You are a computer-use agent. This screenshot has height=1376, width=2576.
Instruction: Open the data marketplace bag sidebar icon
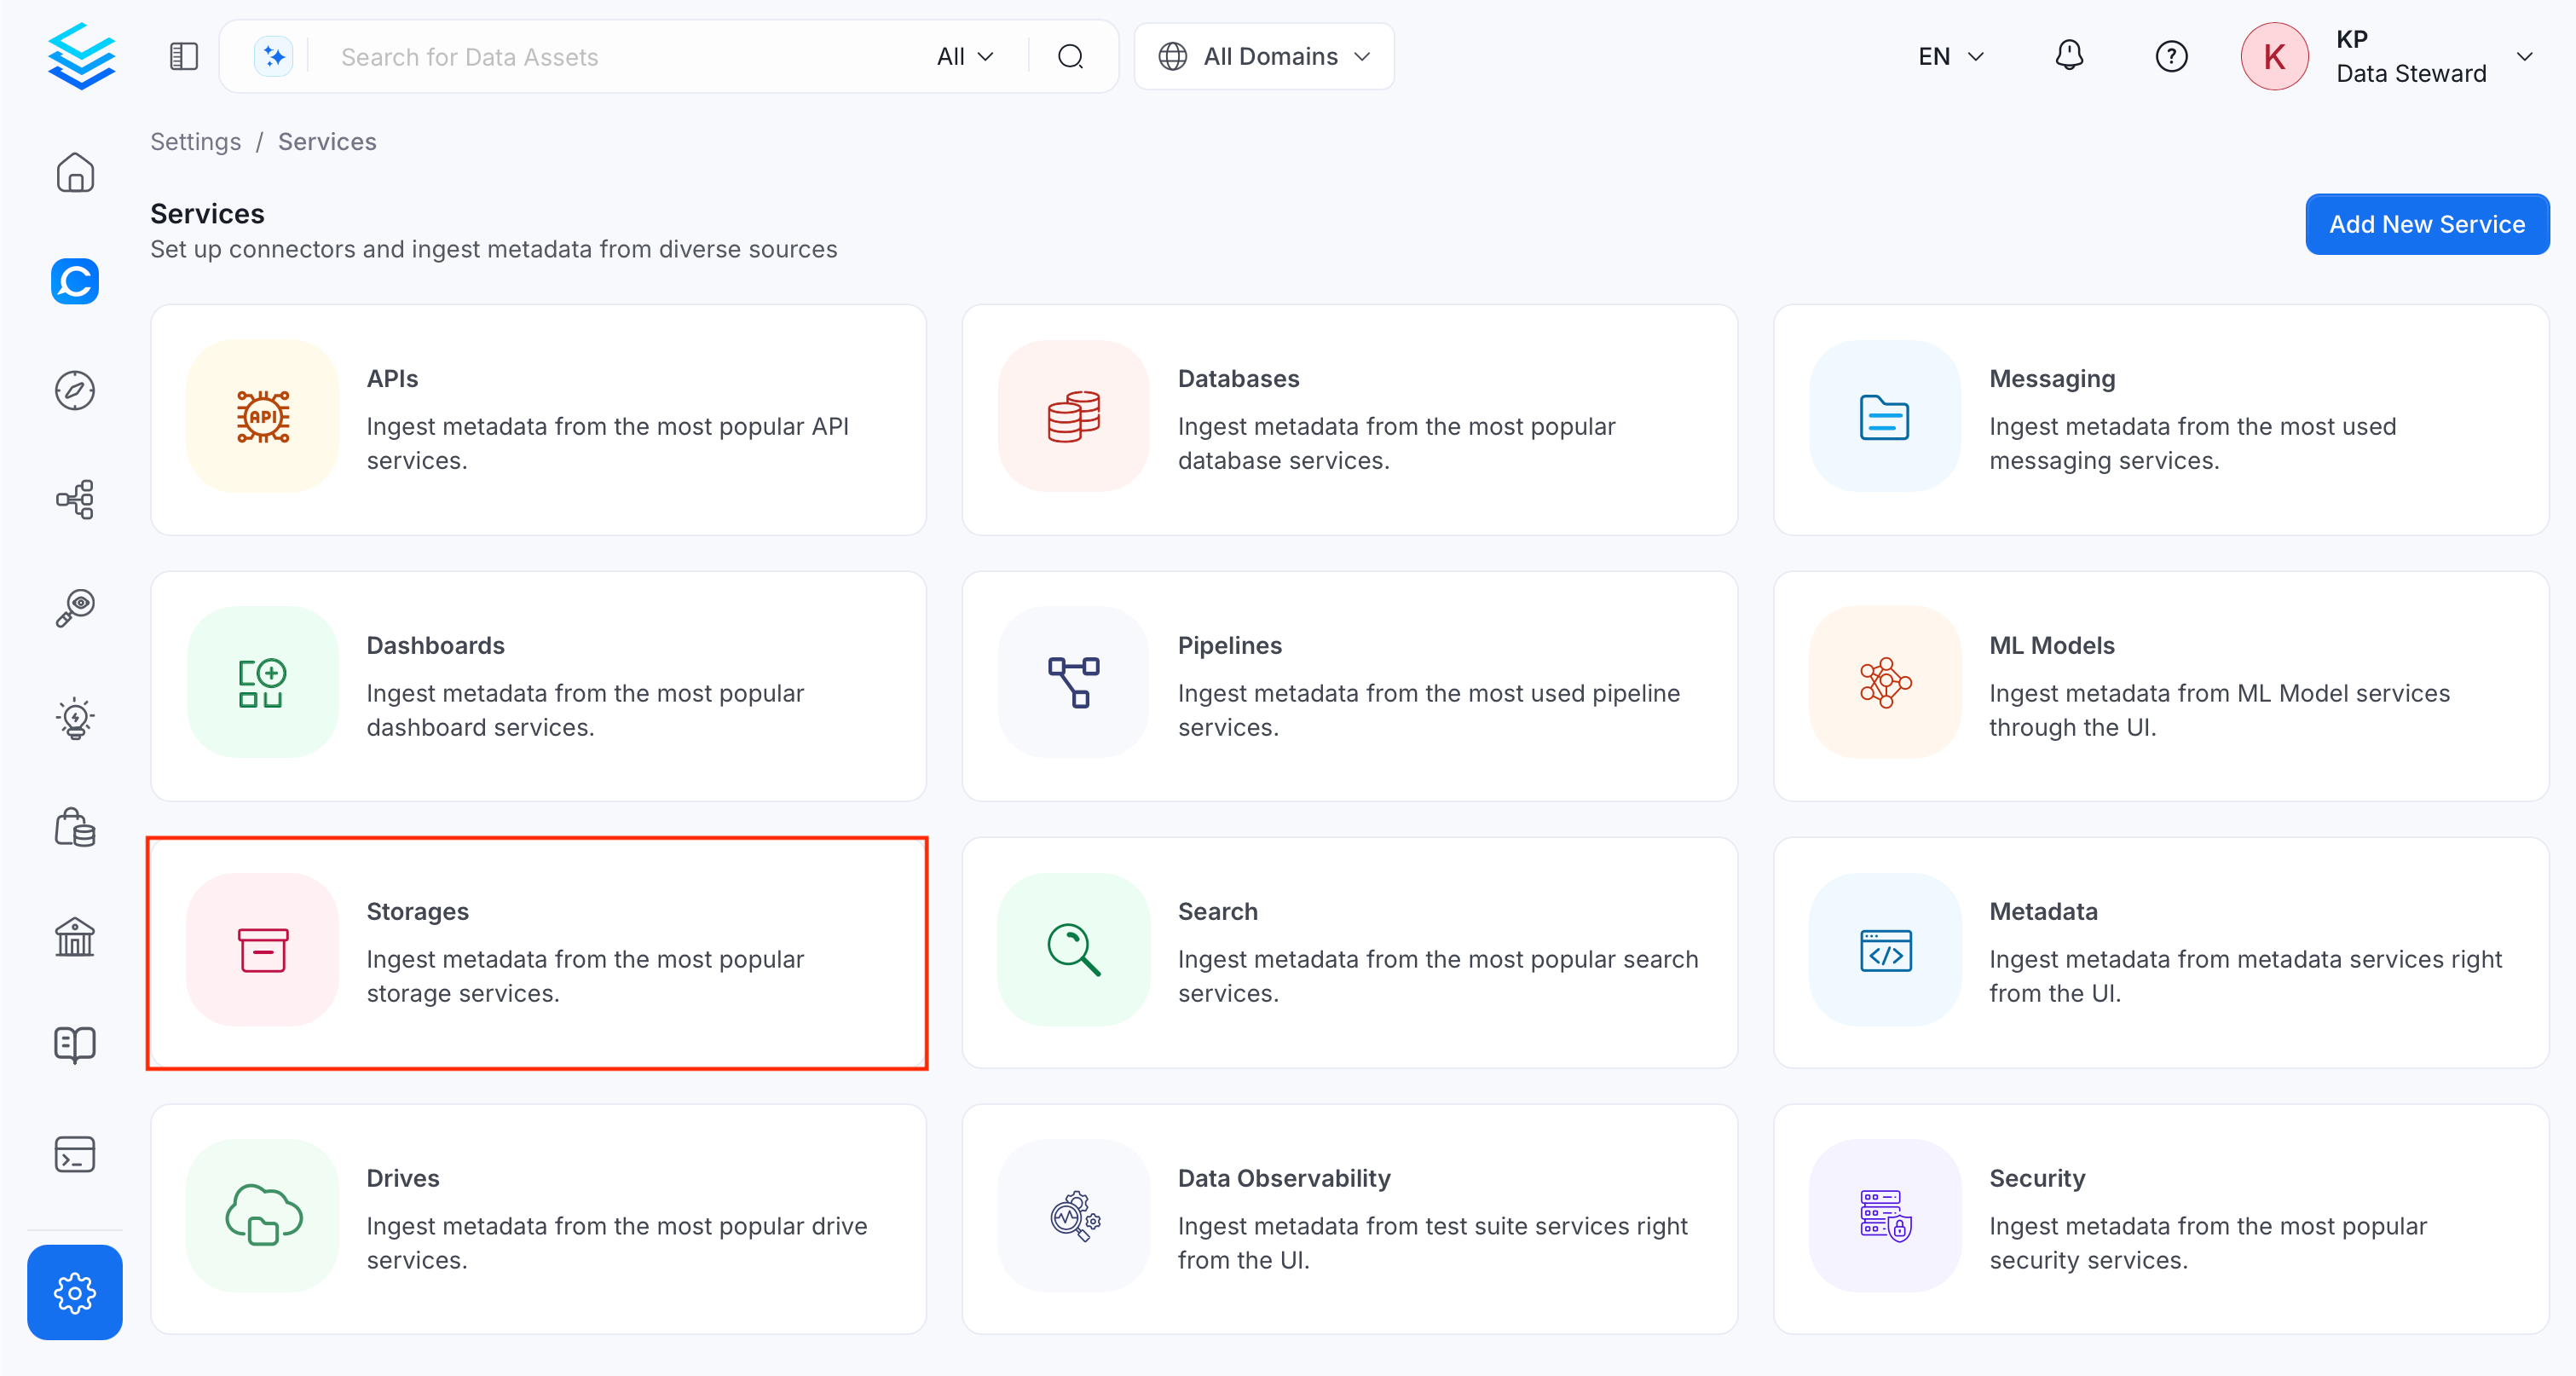(x=75, y=827)
